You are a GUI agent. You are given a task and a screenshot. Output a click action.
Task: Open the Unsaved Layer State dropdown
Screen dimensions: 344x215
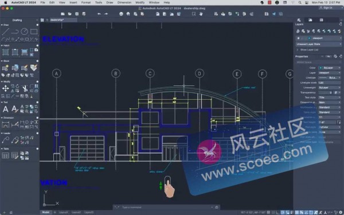pyautogui.click(x=319, y=44)
